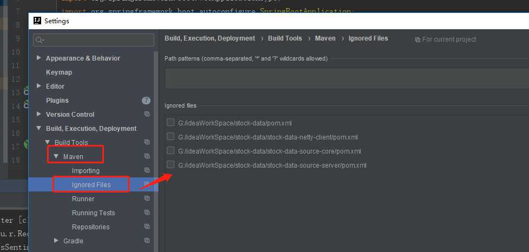Click project-level icon next to Maven
This screenshot has width=529, height=252.
[147, 156]
